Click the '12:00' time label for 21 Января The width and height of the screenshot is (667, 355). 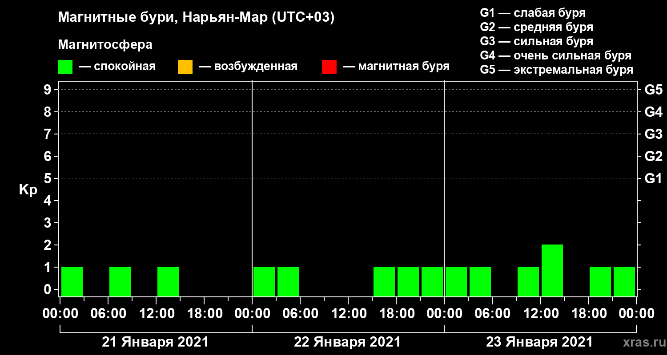[x=156, y=313]
